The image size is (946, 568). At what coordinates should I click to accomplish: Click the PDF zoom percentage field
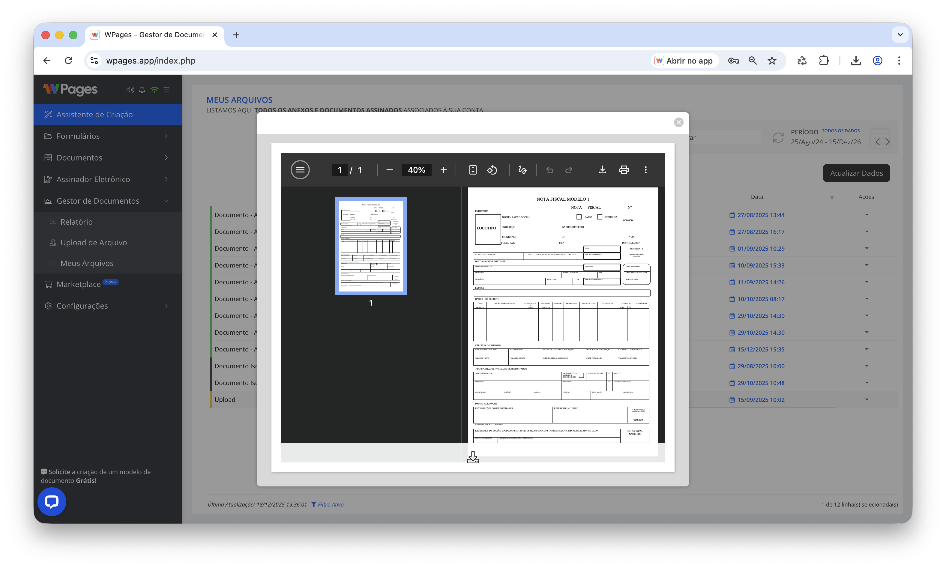[416, 169]
